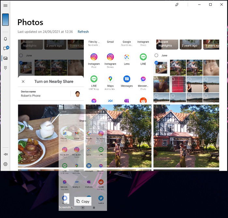Open the rightmost Tudor house photo
Screen dimensions: 228x218
pos(186,136)
